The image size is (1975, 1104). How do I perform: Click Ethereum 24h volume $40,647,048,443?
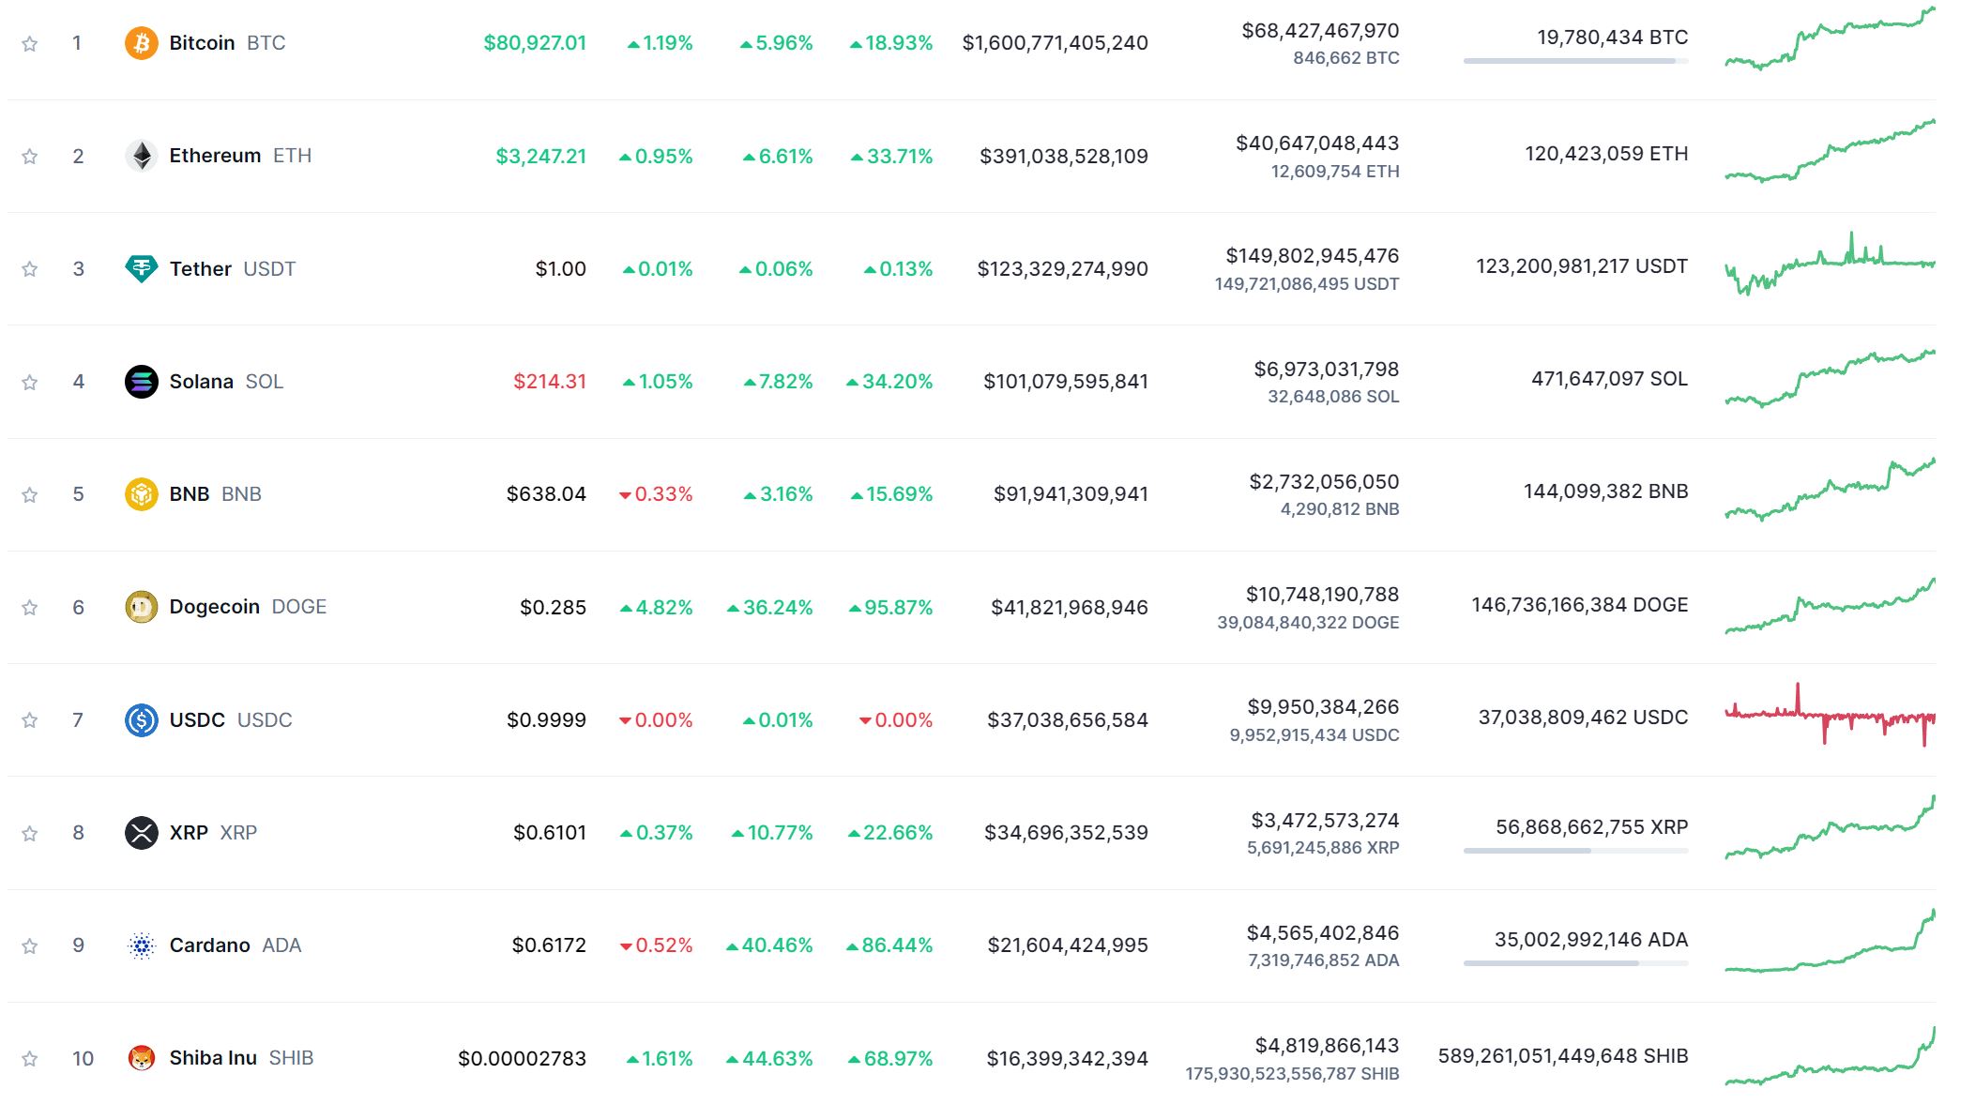point(1316,144)
